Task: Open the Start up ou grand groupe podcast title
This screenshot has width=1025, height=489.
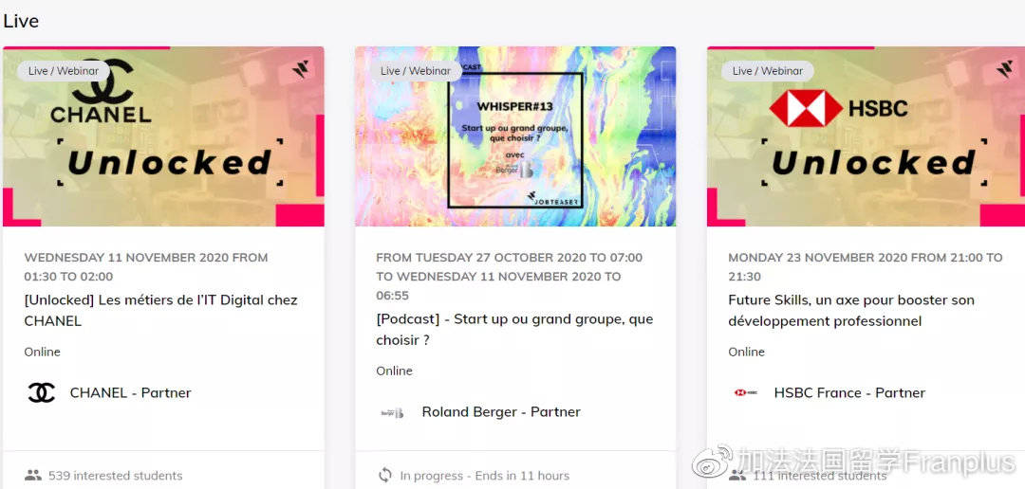Action: click(x=514, y=330)
